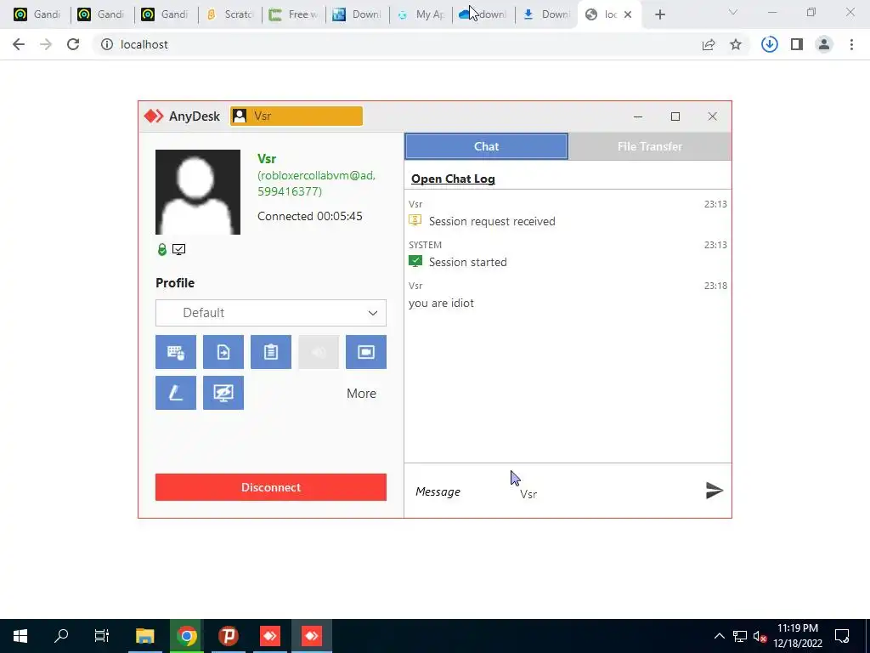The width and height of the screenshot is (870, 653).
Task: Toggle keyboard and mouse control permission
Action: pyautogui.click(x=175, y=352)
